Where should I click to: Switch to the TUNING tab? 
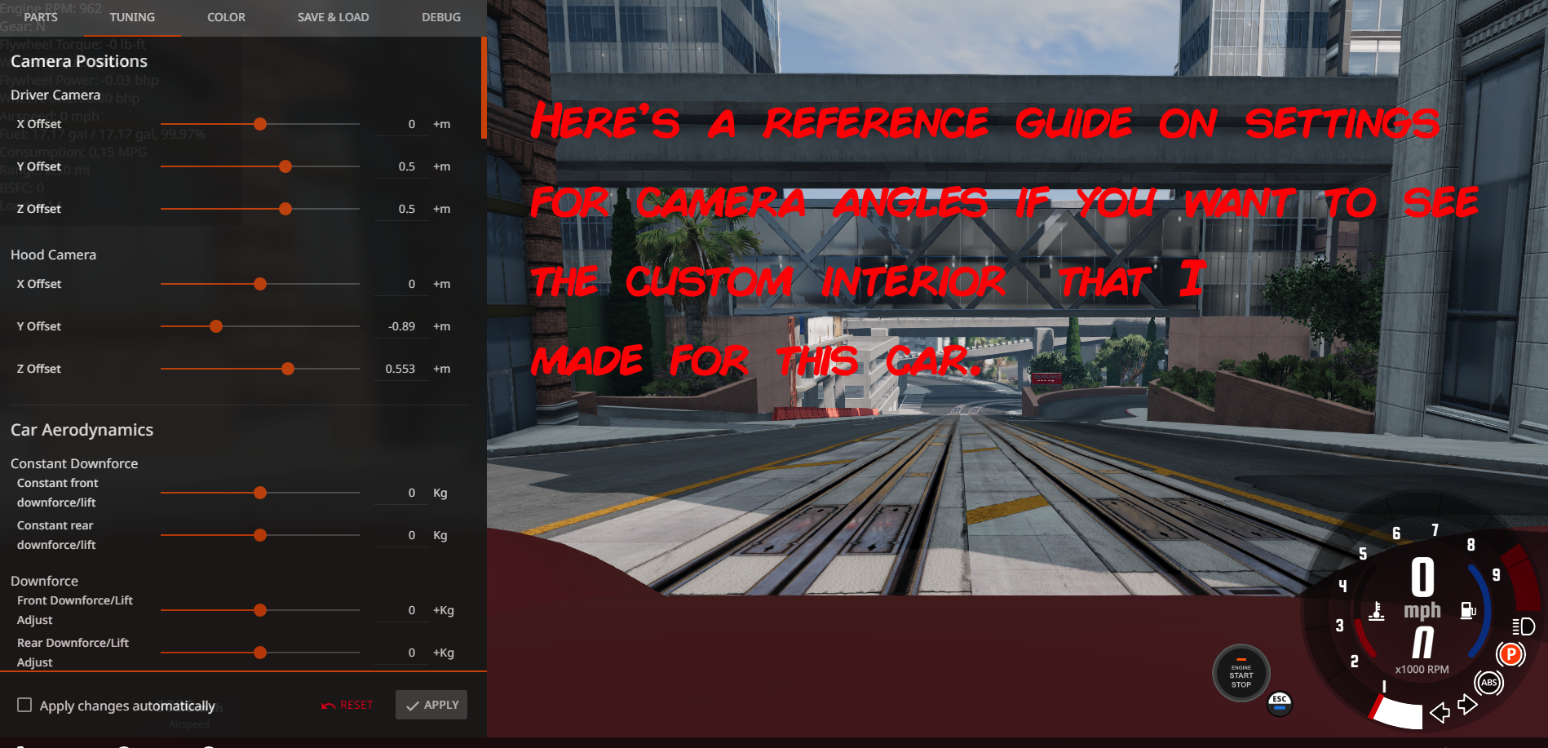(132, 17)
